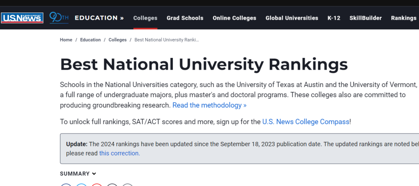Image resolution: width=419 pixels, height=186 pixels.
Task: Open the Education section link
Action: [x=99, y=18]
